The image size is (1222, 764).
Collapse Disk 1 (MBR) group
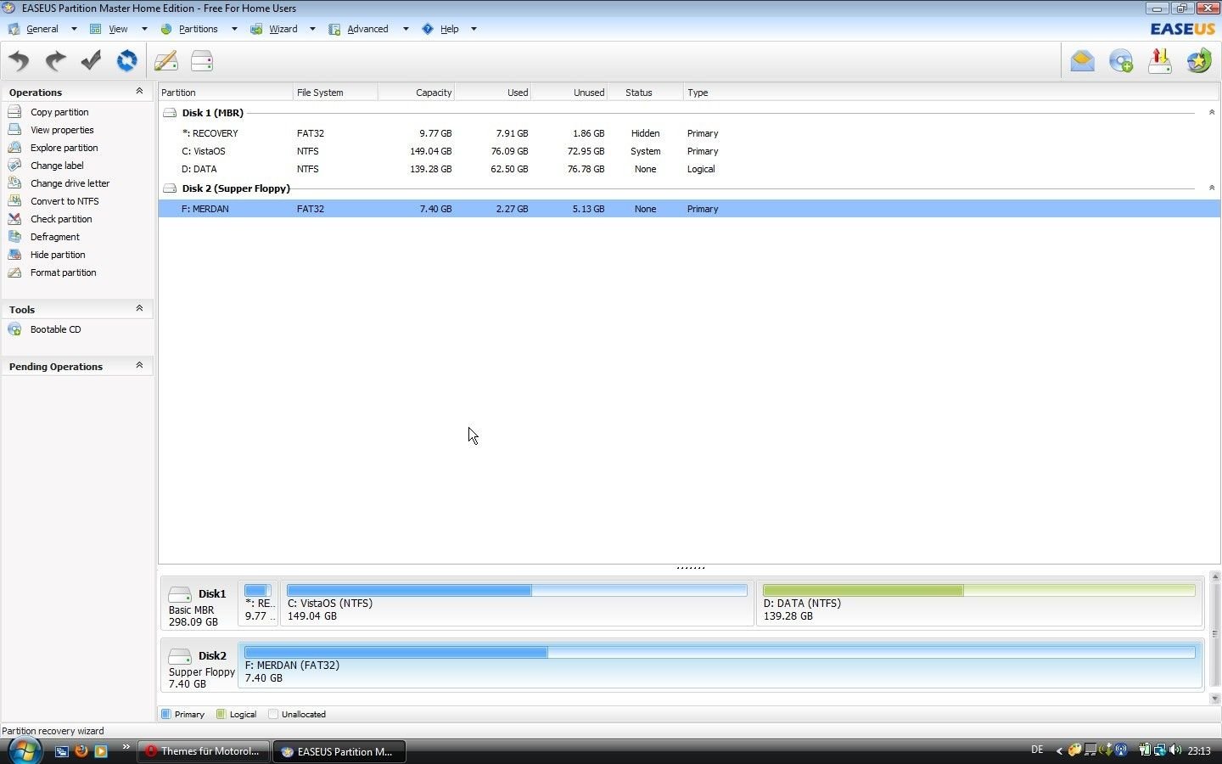[x=1211, y=112]
